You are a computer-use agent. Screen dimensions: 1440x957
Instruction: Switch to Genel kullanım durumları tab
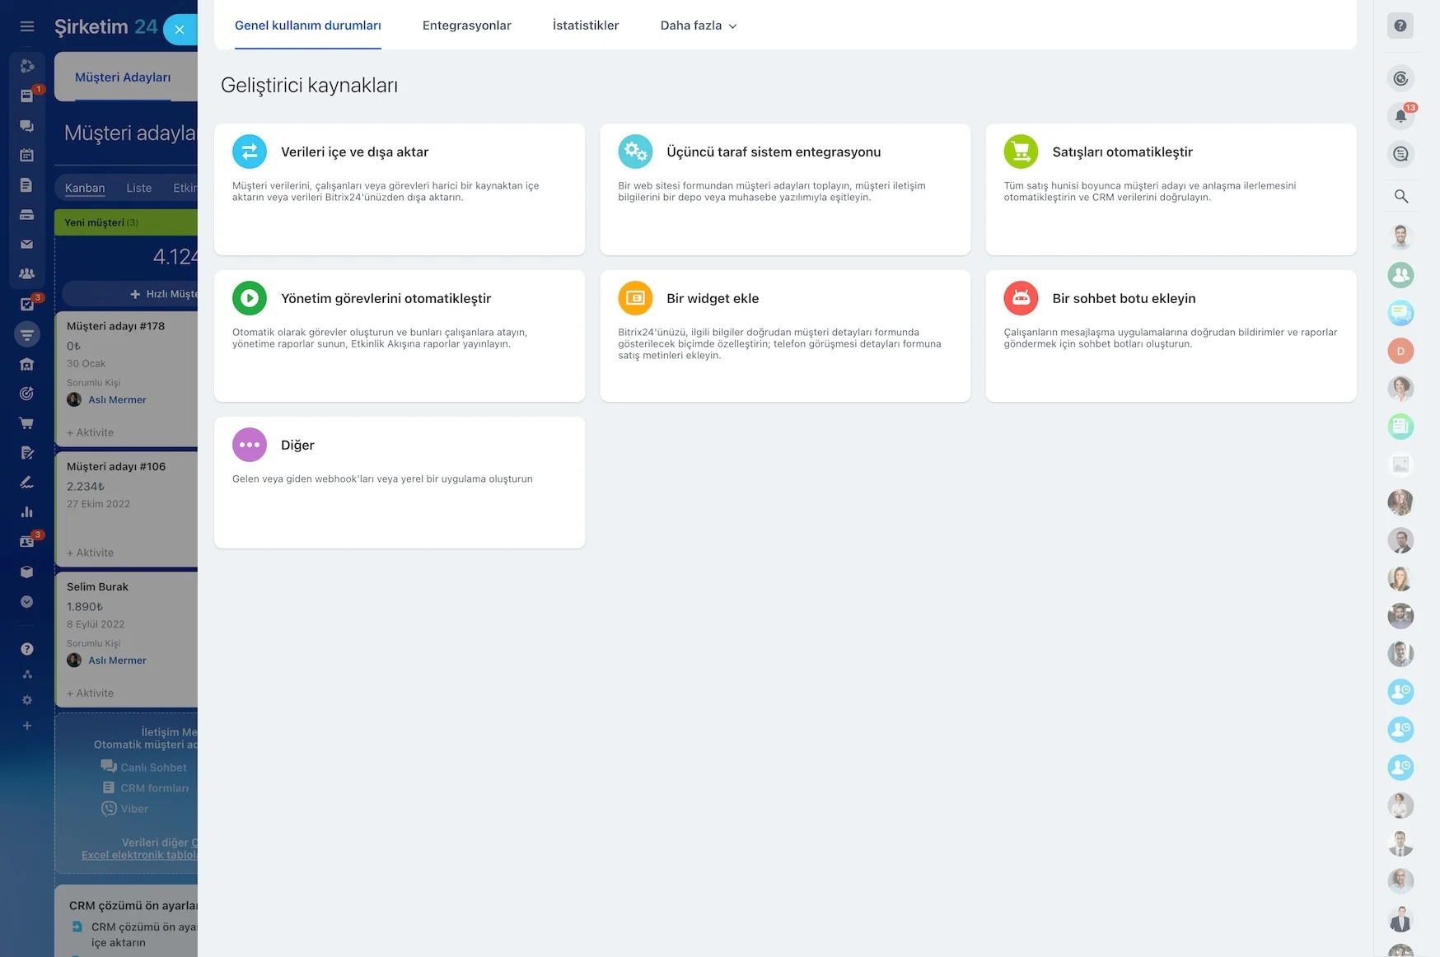[x=308, y=26]
